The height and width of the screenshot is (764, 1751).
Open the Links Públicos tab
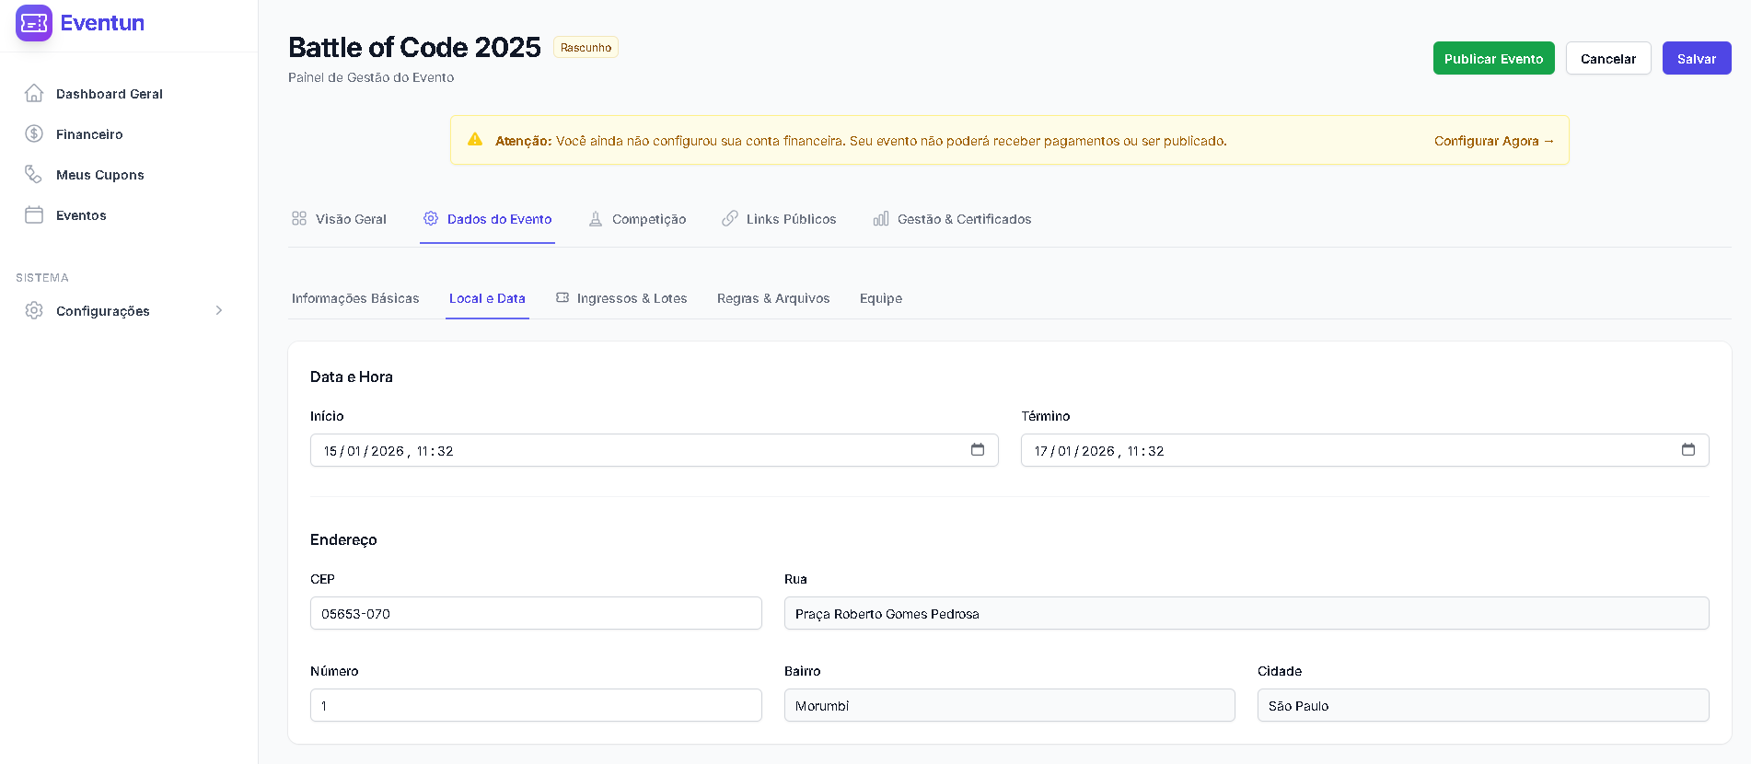click(779, 219)
